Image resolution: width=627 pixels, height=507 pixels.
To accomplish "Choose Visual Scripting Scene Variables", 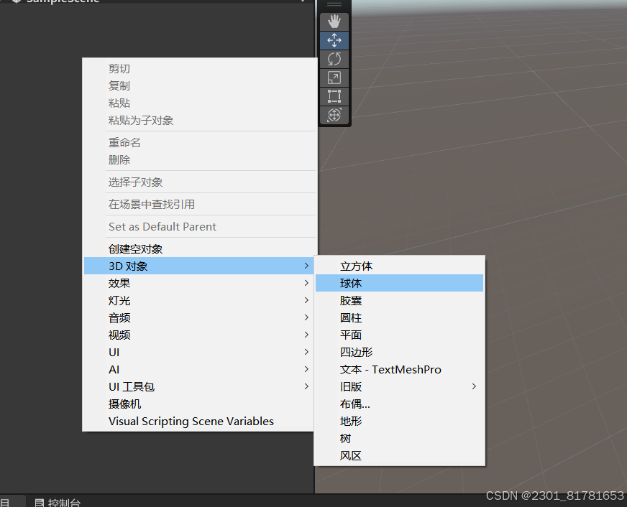I will (200, 421).
